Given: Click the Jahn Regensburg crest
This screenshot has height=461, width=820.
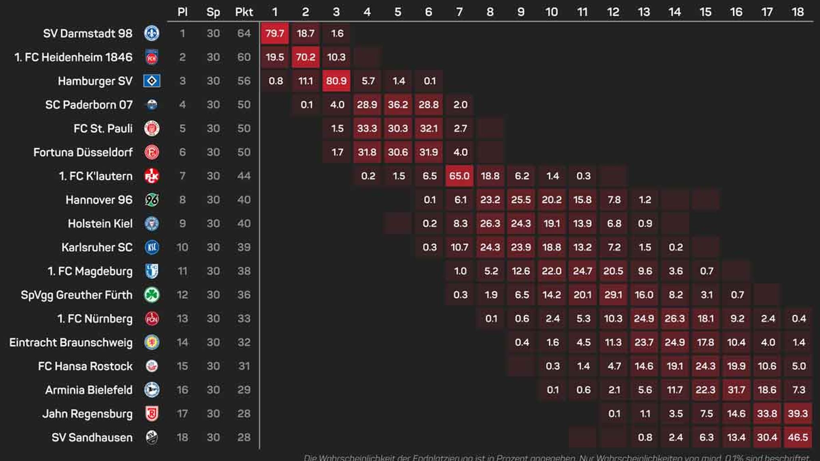Looking at the screenshot, I should [x=152, y=414].
